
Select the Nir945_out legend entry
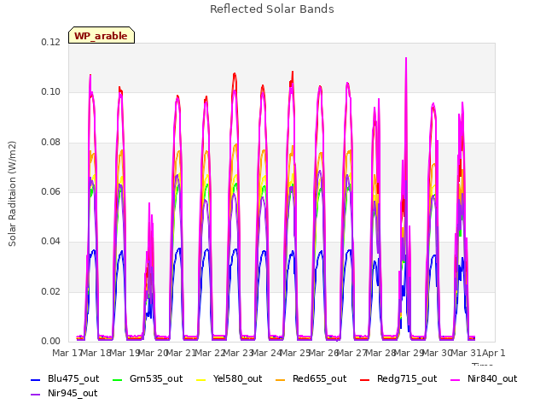tap(64, 394)
